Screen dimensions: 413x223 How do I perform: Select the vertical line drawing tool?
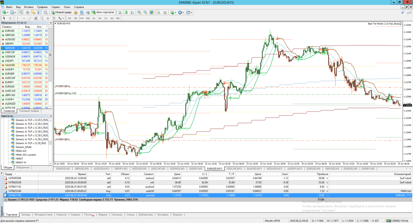click(x=18, y=18)
